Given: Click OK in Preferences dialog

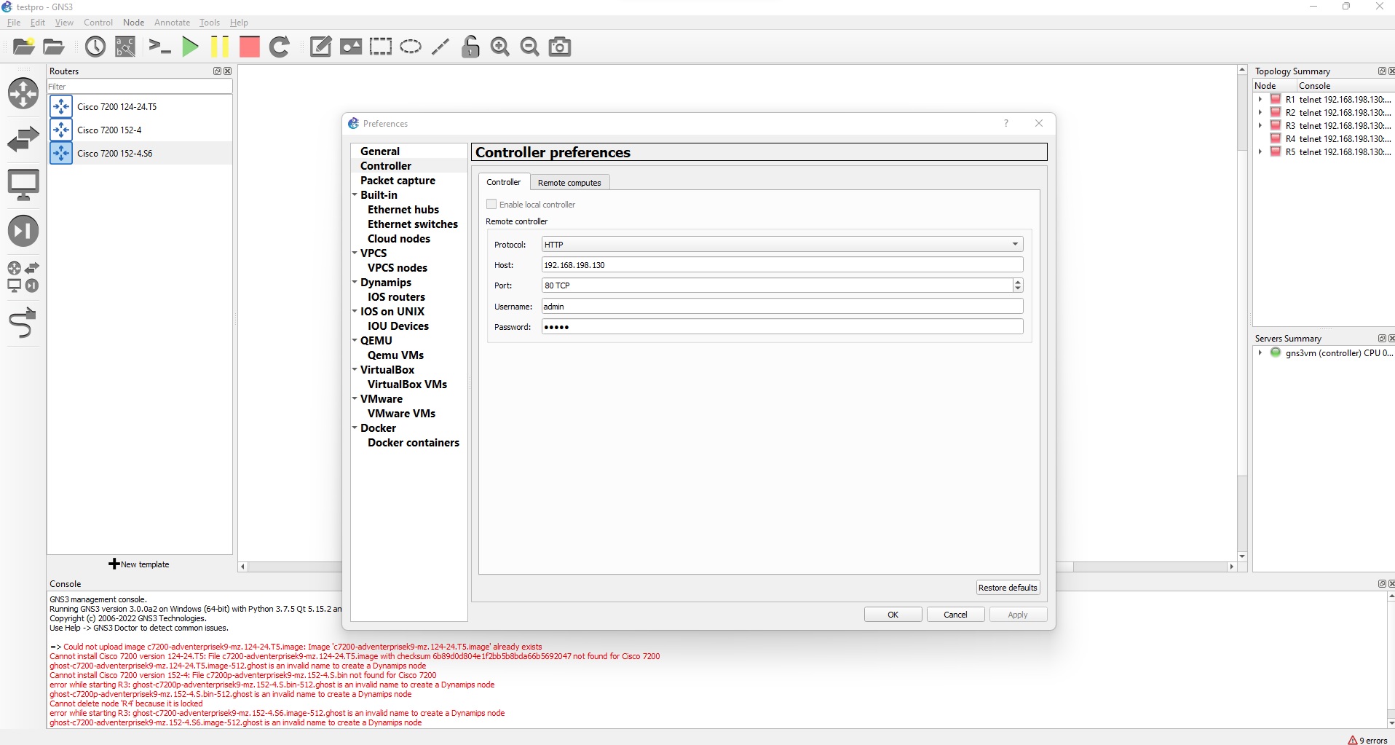Looking at the screenshot, I should [x=893, y=615].
